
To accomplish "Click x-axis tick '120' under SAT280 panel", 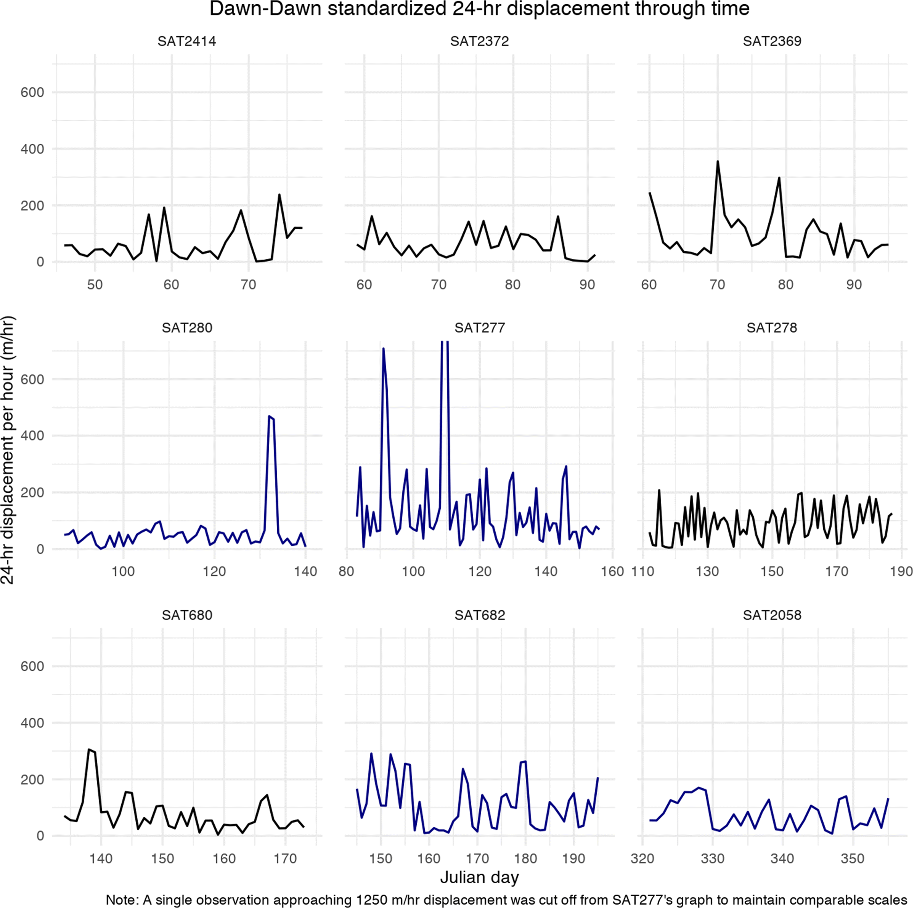I will coord(215,572).
